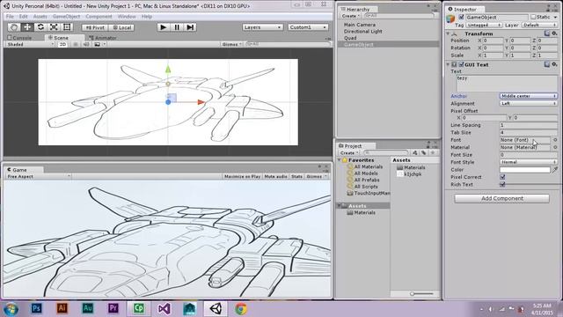Click the Step frame button

coord(190,27)
